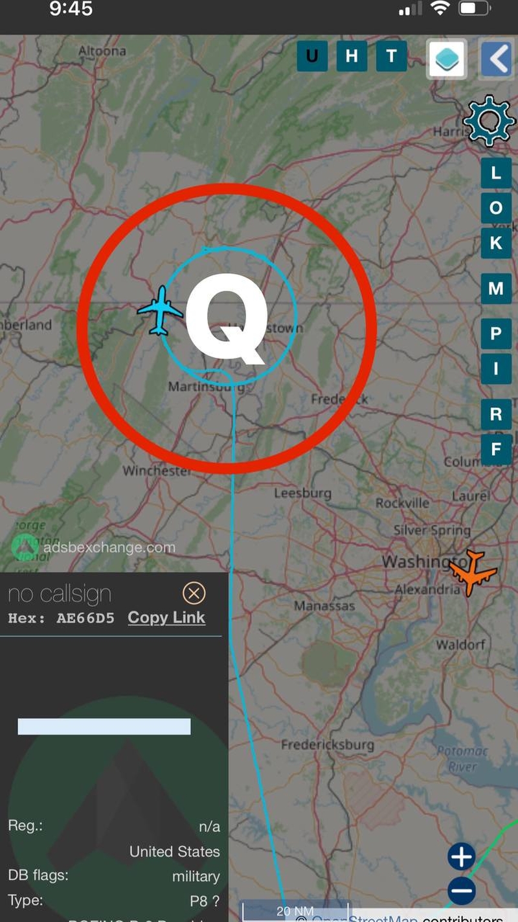
Task: Zoom in with the plus button
Action: pyautogui.click(x=461, y=857)
